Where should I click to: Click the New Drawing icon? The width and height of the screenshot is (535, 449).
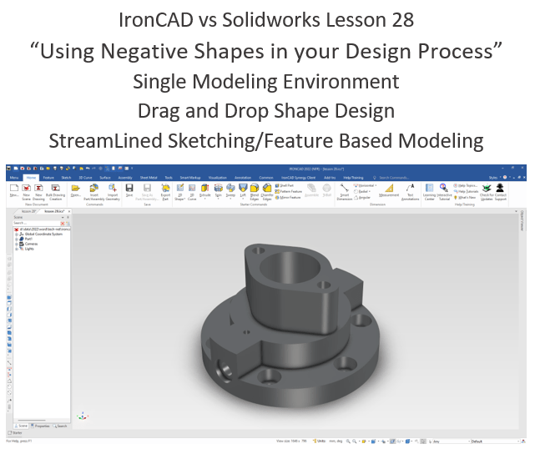click(40, 190)
